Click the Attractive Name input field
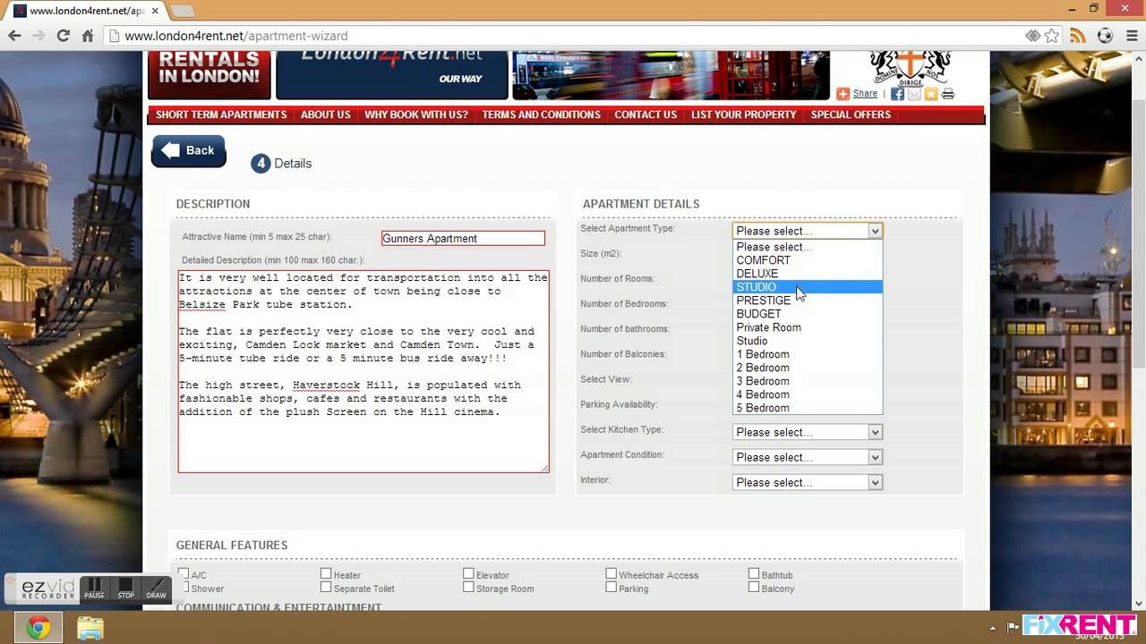 coord(463,238)
